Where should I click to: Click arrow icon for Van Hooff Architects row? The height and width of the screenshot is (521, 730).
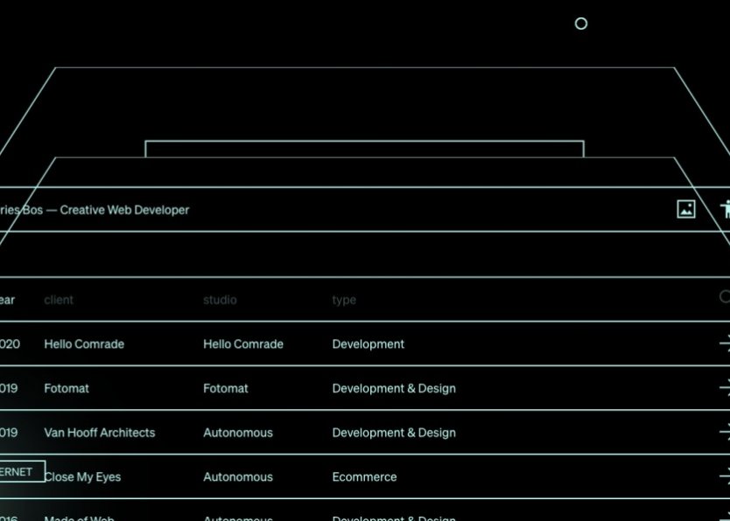pyautogui.click(x=724, y=433)
